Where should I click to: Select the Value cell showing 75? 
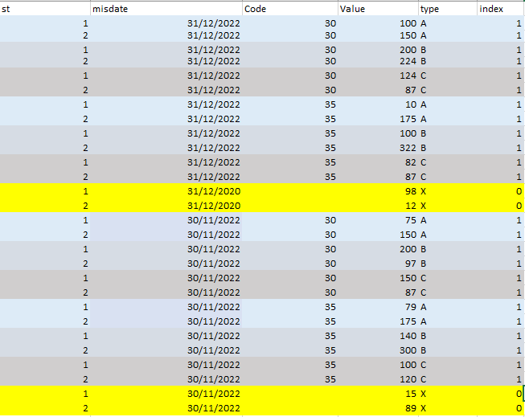click(x=378, y=220)
